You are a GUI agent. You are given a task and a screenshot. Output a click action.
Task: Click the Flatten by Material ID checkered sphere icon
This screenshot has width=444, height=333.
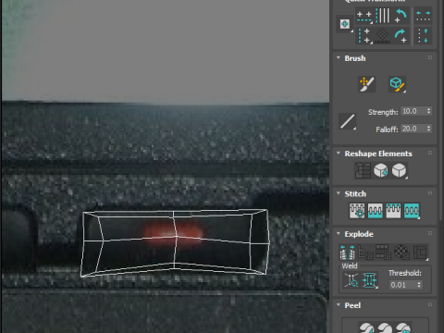click(x=401, y=252)
